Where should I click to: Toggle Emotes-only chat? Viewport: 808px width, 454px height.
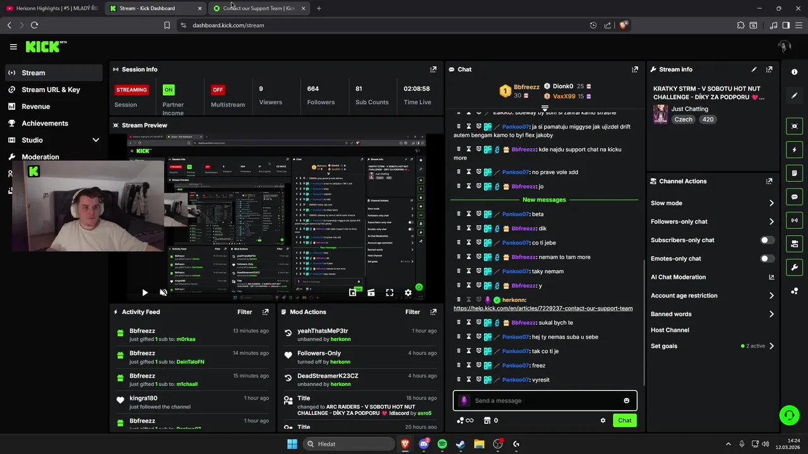tap(767, 259)
